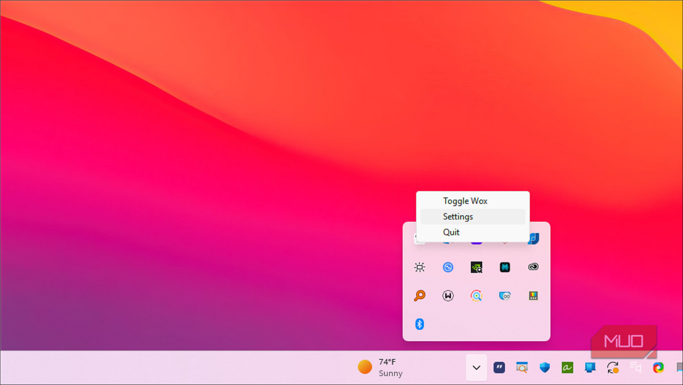Screen dimensions: 683x385
Task: Launch the Chrome browser from the taskbar
Action: 659,367
